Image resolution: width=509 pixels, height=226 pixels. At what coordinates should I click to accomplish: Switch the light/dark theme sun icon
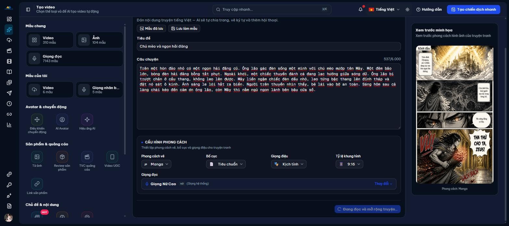[407, 9]
